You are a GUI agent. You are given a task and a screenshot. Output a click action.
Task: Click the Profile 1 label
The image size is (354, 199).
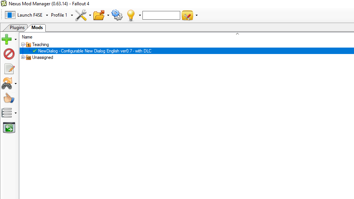(59, 15)
